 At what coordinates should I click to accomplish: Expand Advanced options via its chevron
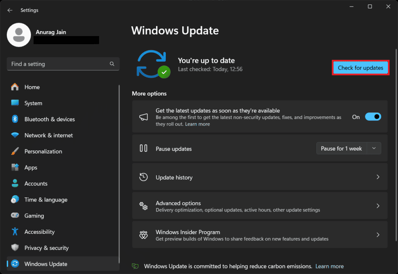click(x=378, y=206)
